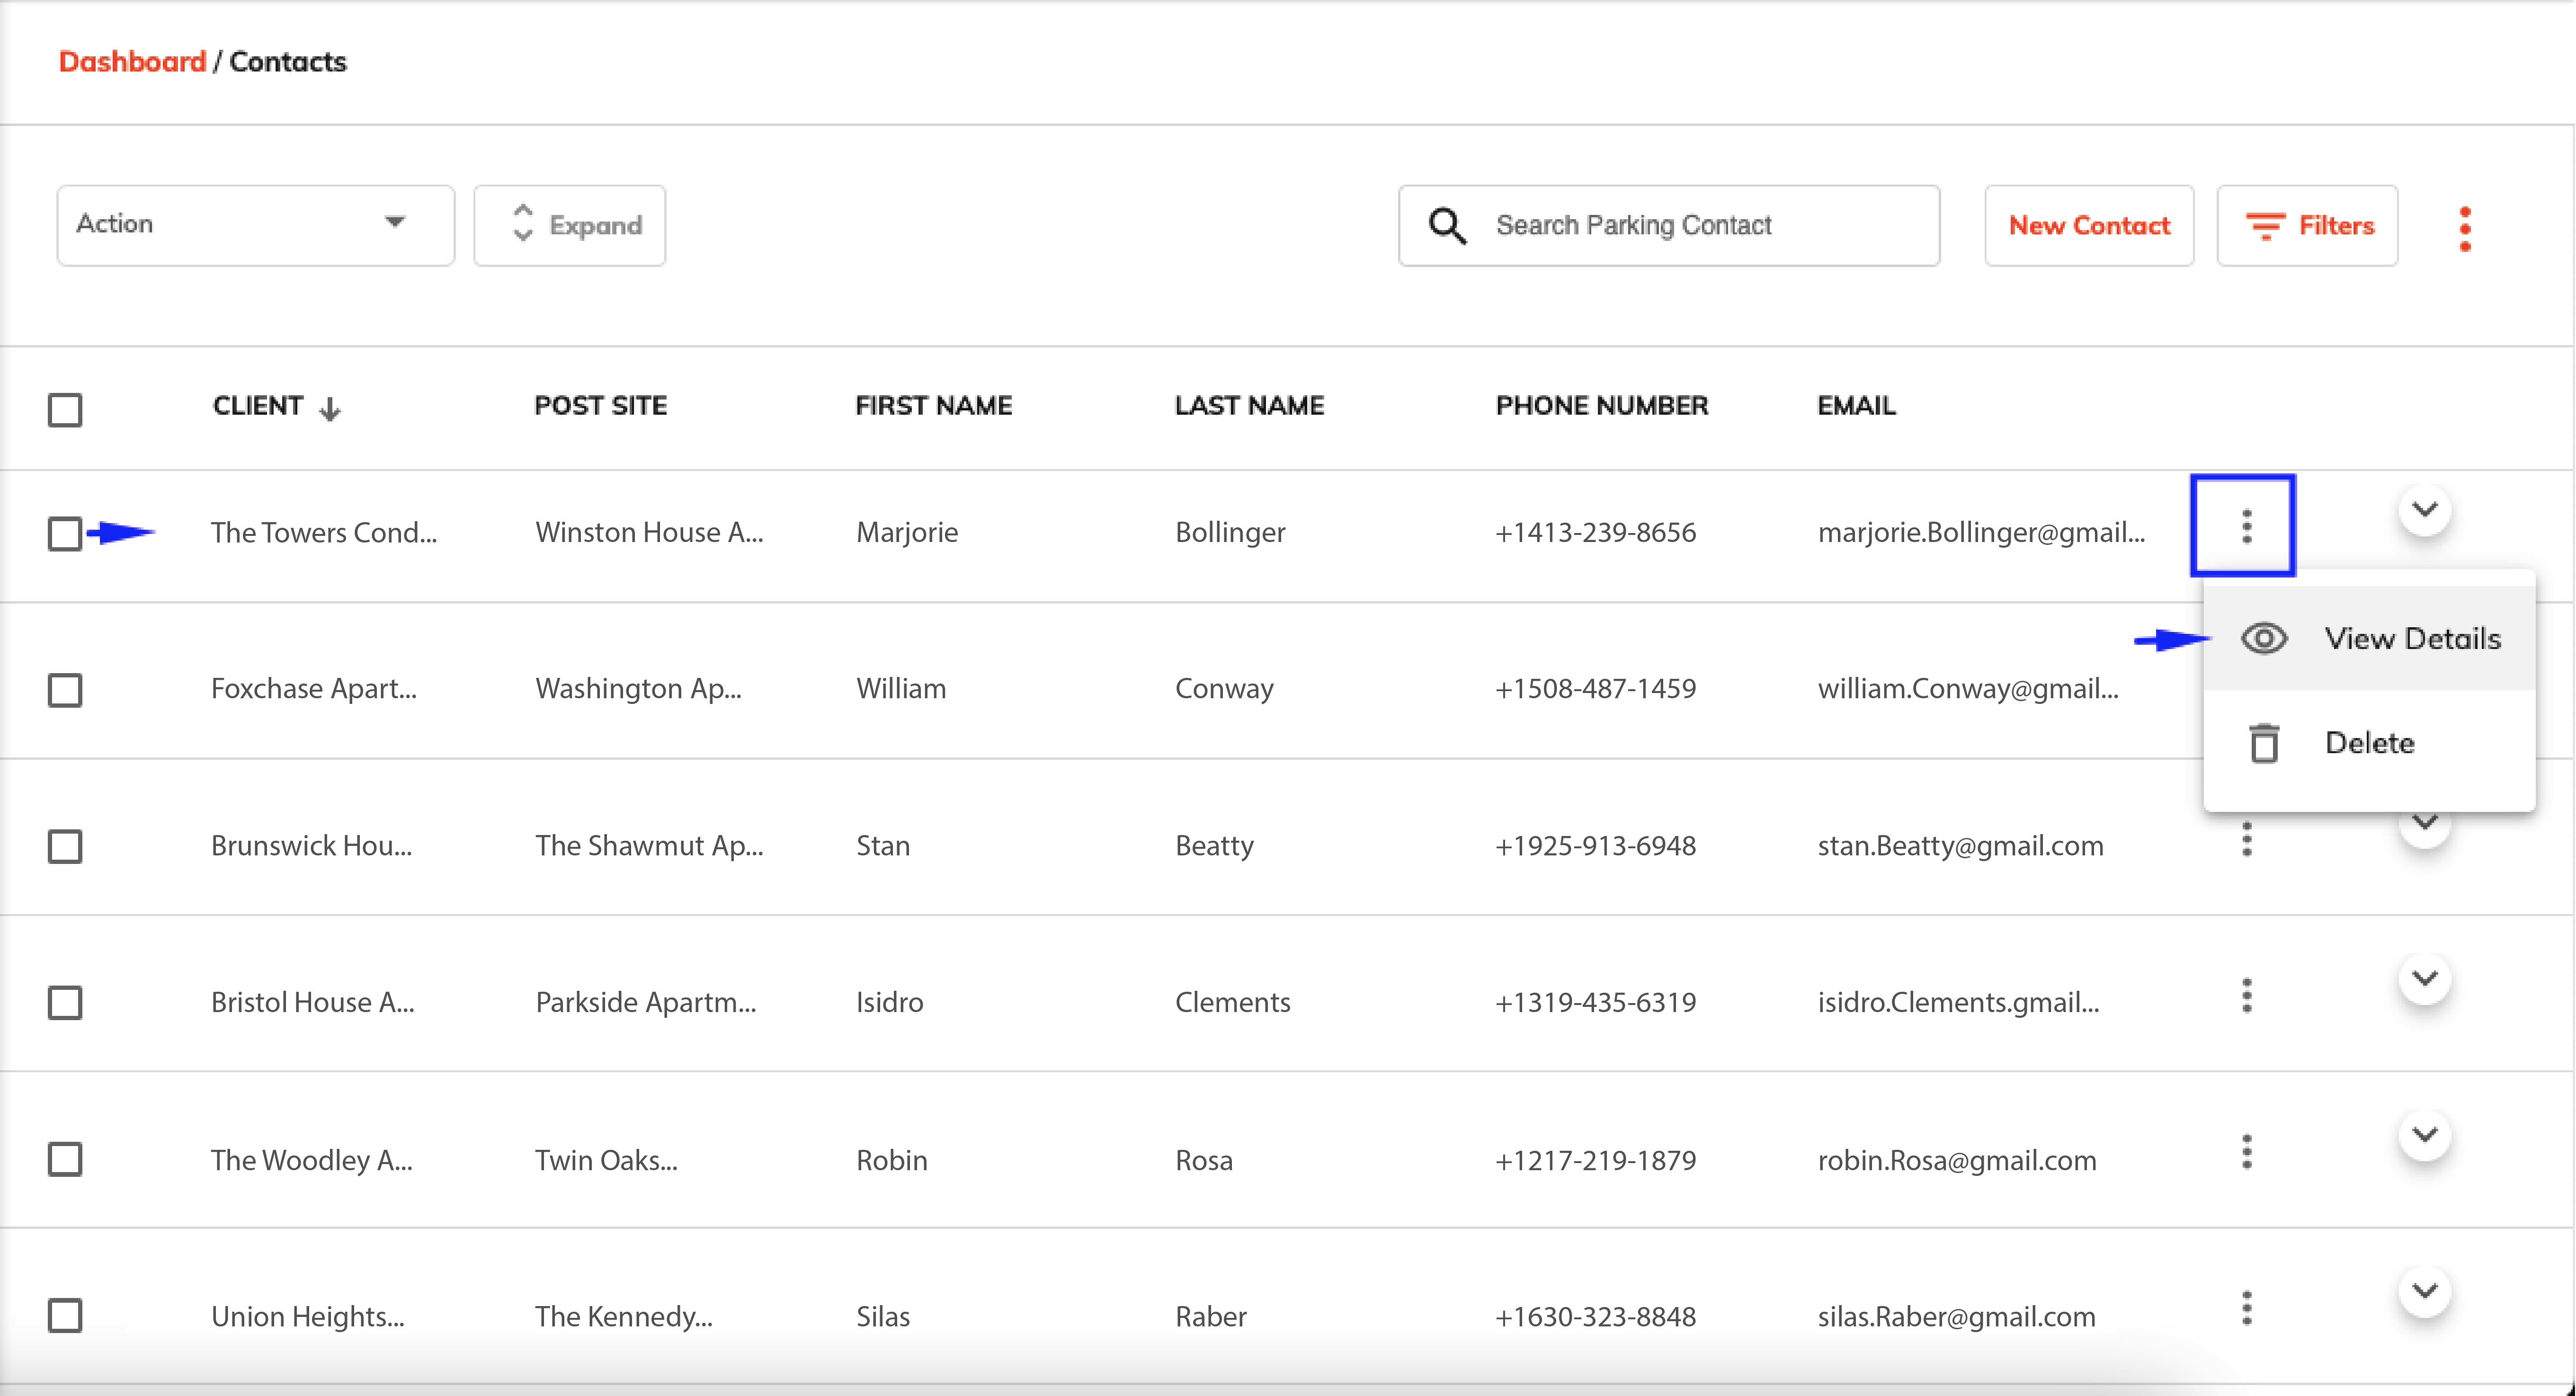Open the three-dot menu for Robin Rosa
The image size is (2576, 1396).
coord(2246,1152)
